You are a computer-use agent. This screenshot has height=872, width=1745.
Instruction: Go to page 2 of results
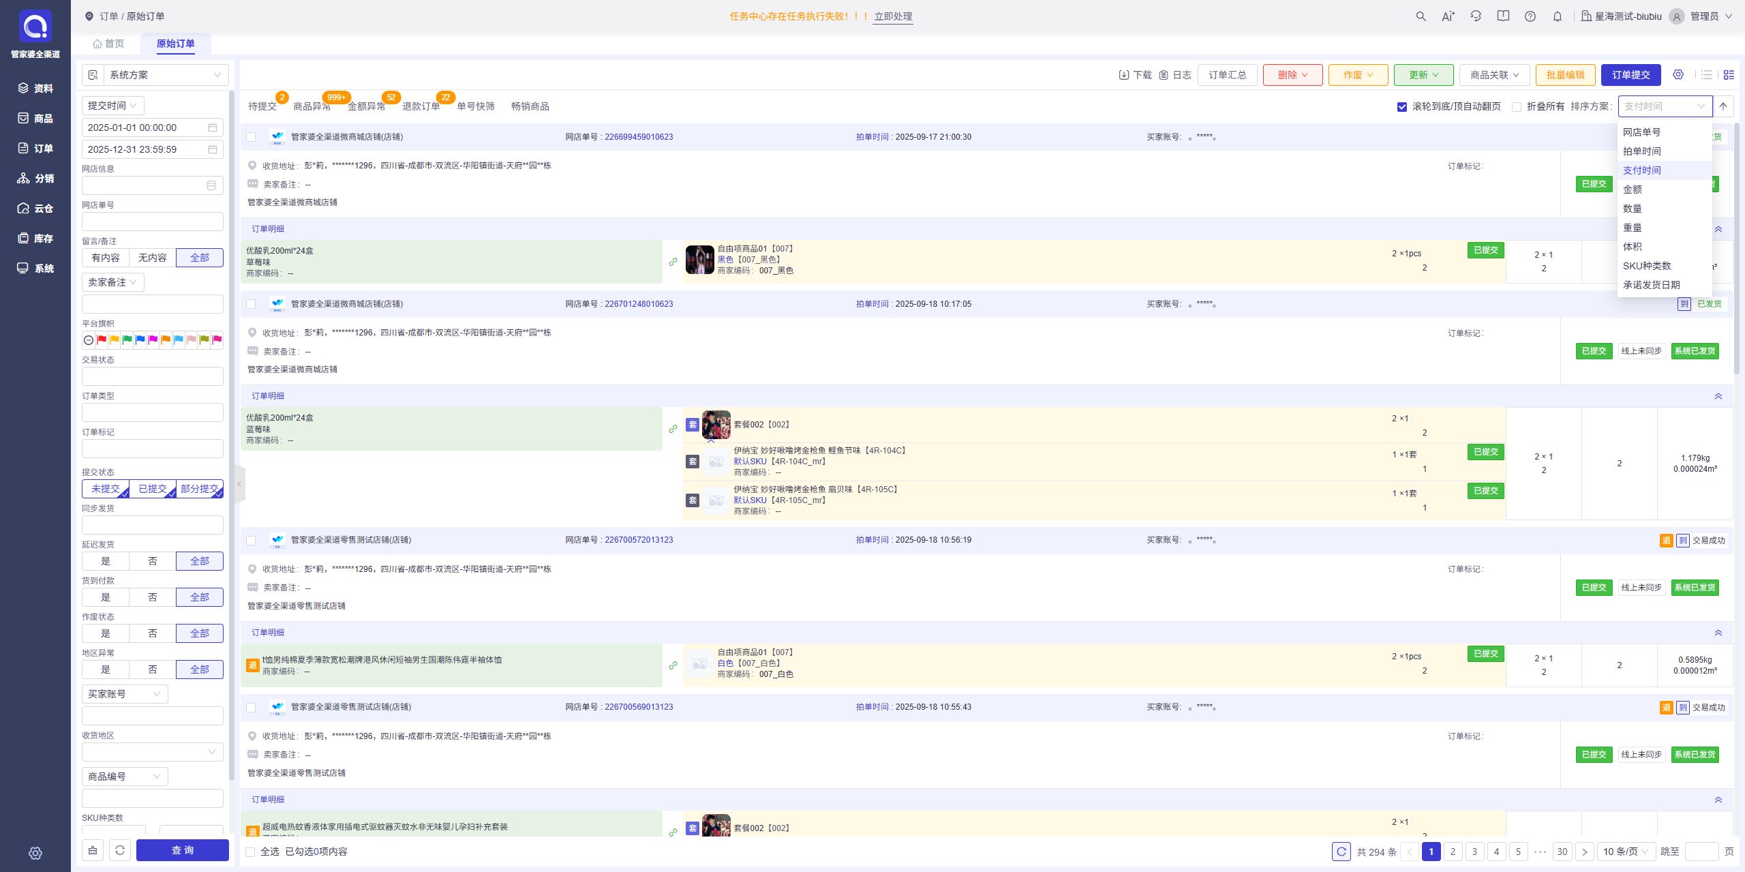[1453, 852]
